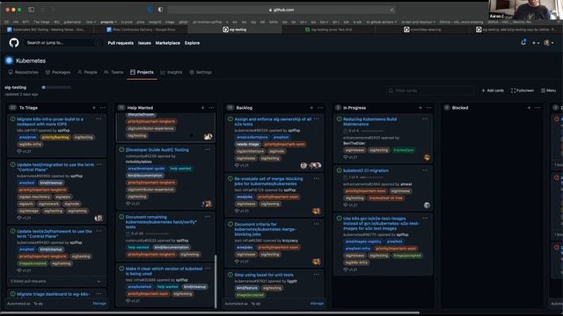Switch to Packages tab
Image resolution: width=563 pixels, height=316 pixels.
coord(58,72)
